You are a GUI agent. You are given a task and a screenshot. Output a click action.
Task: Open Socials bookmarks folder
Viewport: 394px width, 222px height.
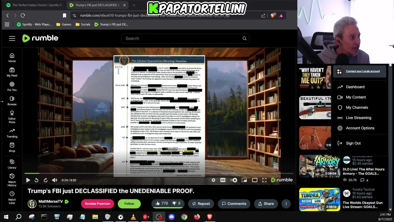83,24
